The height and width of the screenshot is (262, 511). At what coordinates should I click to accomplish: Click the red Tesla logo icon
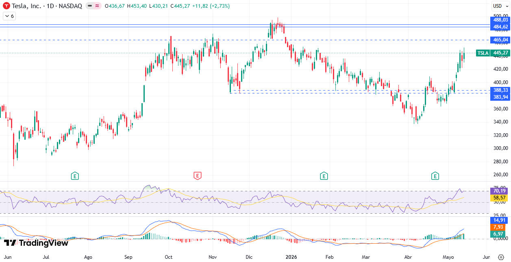[x=7, y=6]
